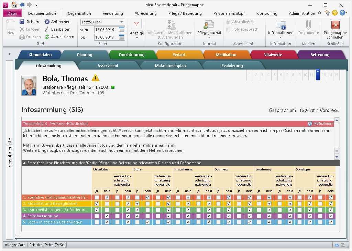Click the yellow warning triangle beside Bola, Thomas
Image resolution: width=352 pixels, height=251 pixels.
tap(96, 78)
